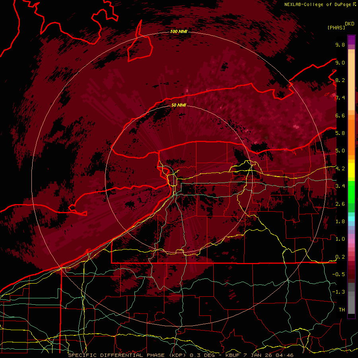The height and width of the screenshot is (358, 358).
Task: Click the yellow segment of the color bar
Action: pyautogui.click(x=351, y=170)
